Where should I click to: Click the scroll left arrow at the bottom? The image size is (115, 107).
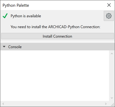point(3,104)
